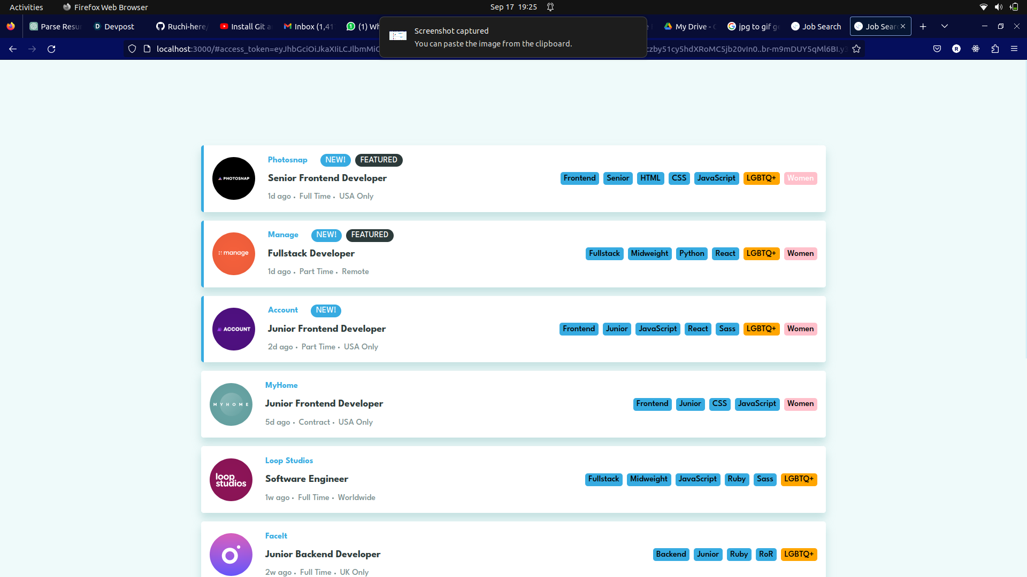Go back with the back arrow
The height and width of the screenshot is (577, 1027).
13,49
